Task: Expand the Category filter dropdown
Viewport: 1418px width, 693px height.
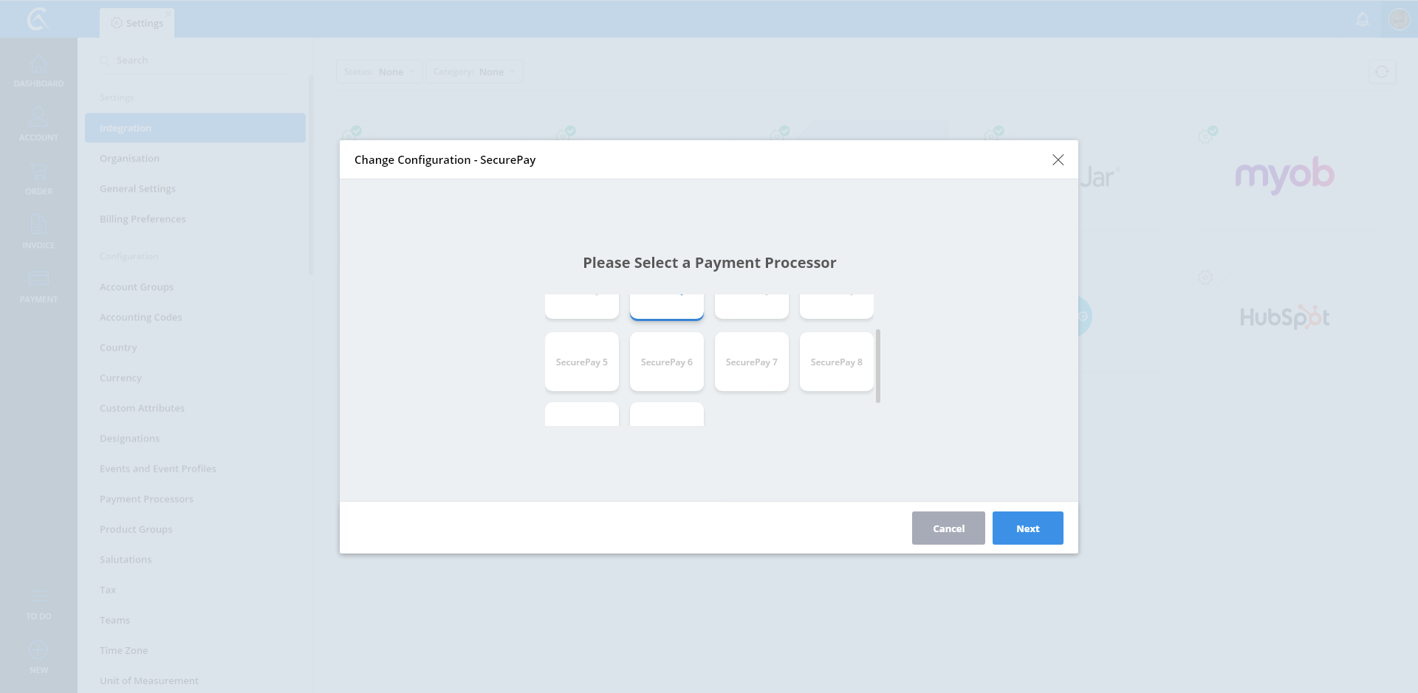Action: (474, 72)
